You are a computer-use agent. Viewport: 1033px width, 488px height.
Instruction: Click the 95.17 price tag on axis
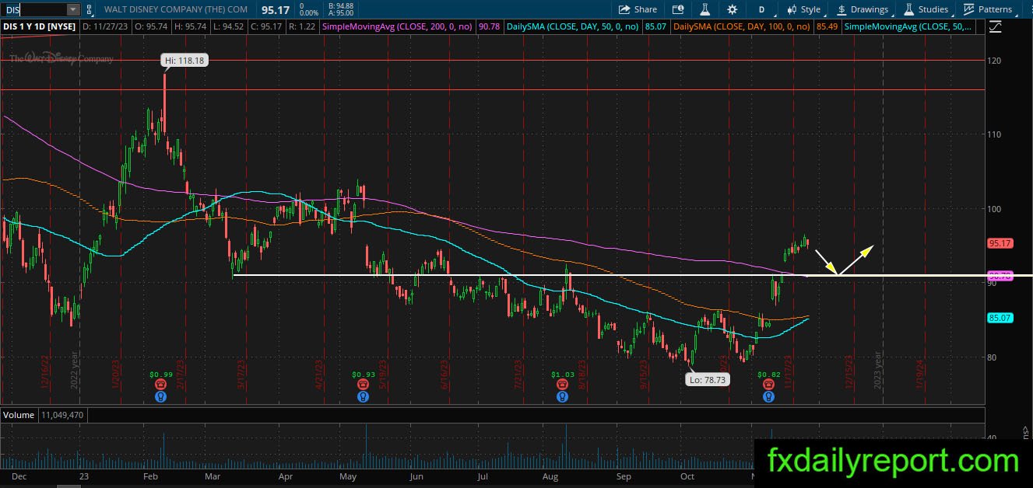click(x=1000, y=243)
